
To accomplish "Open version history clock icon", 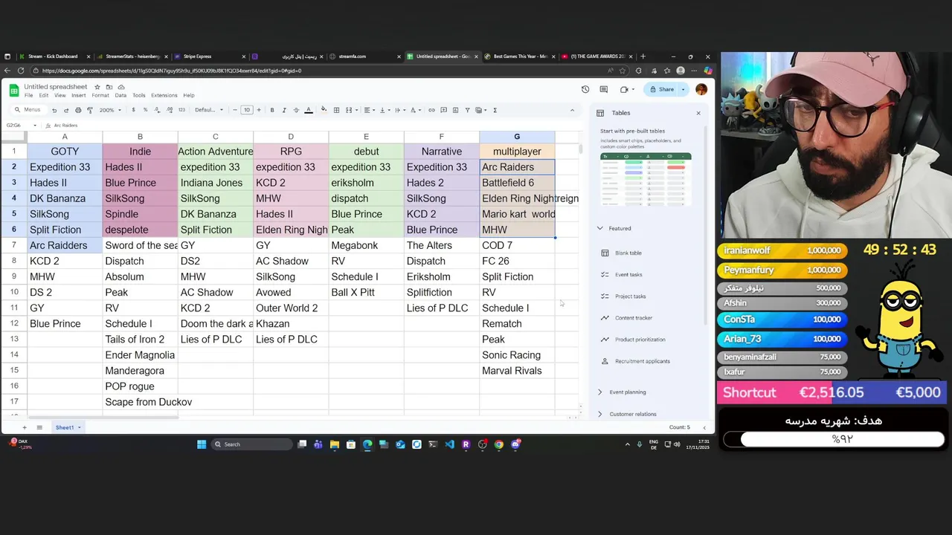I will 585,89.
